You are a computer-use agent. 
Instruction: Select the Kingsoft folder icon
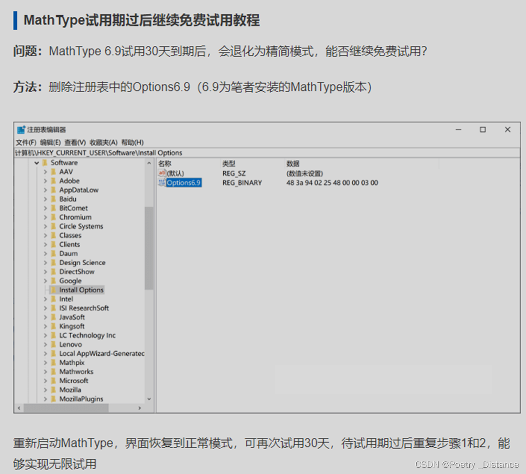(53, 326)
